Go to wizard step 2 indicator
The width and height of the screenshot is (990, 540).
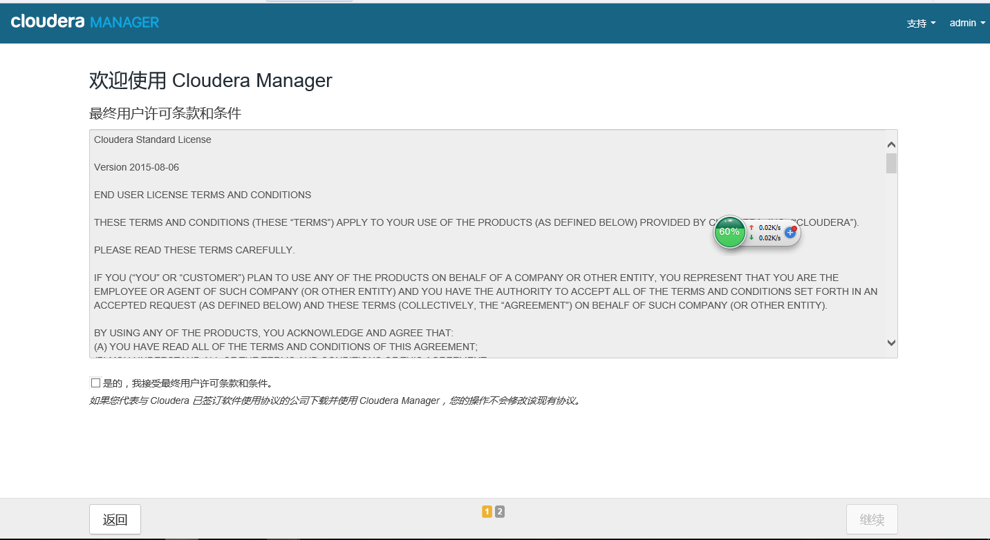pyautogui.click(x=500, y=512)
